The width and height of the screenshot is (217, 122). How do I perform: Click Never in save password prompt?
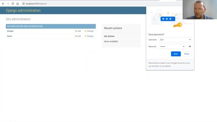tap(187, 54)
